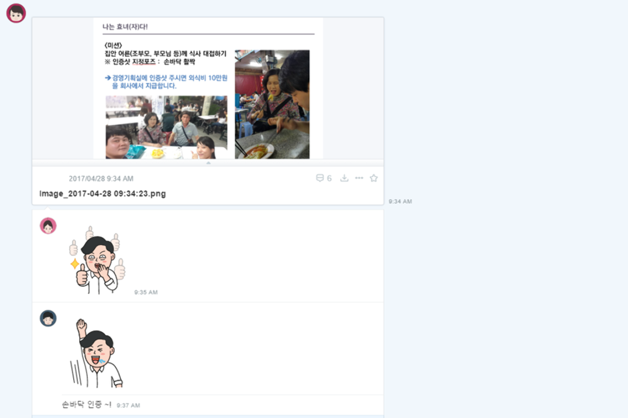Open the three-dot more options menu
The width and height of the screenshot is (628, 418).
(359, 178)
